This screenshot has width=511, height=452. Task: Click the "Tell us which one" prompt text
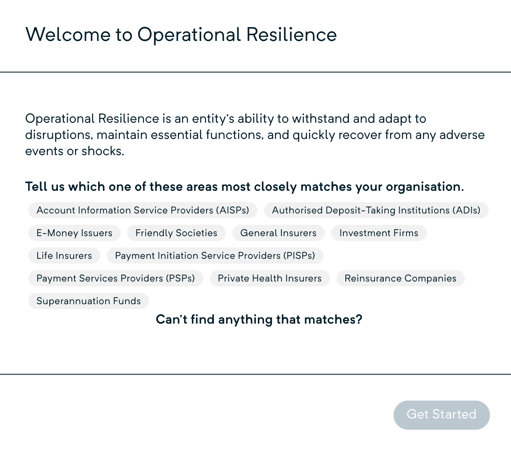[x=244, y=187]
